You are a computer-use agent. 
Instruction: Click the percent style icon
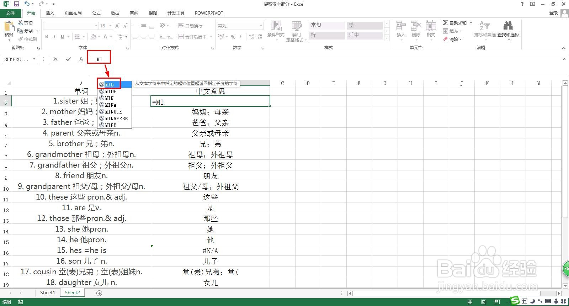pyautogui.click(x=233, y=37)
